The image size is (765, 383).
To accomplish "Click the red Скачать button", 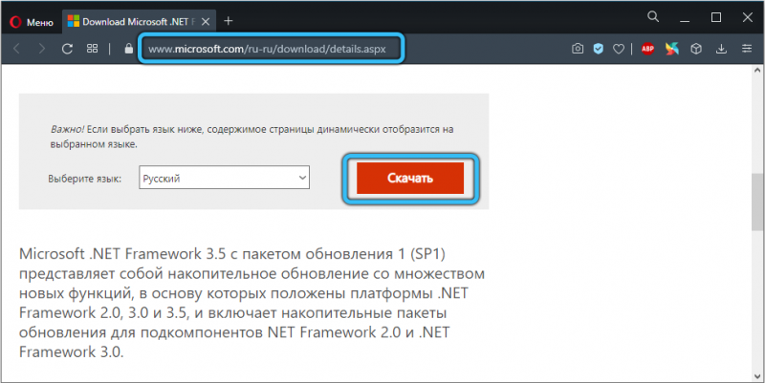I will (x=410, y=178).
